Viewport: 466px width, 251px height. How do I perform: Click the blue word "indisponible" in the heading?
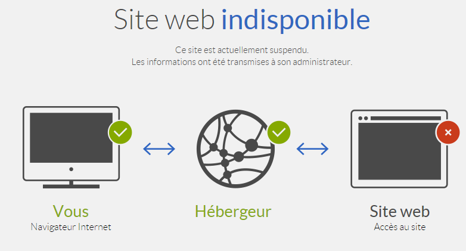pos(296,19)
